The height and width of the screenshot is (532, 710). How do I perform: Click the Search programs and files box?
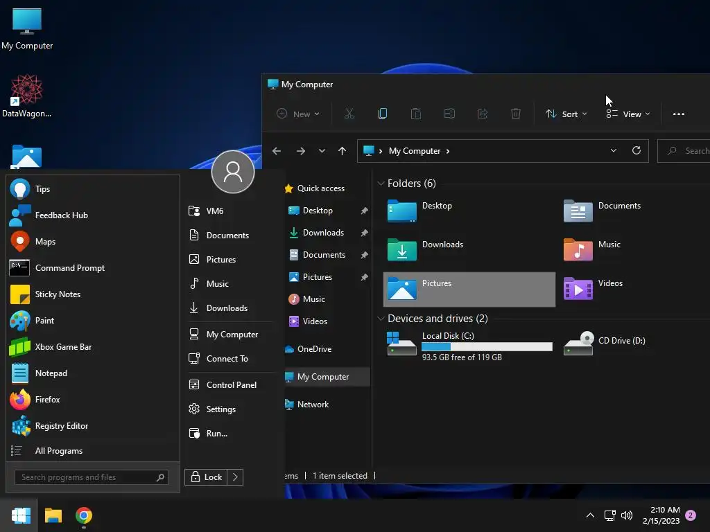(92, 477)
